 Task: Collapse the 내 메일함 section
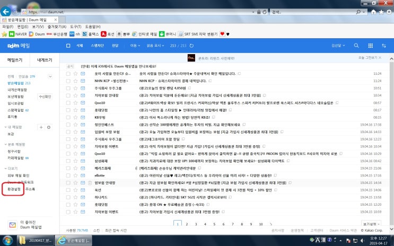pyautogui.click(x=5, y=127)
